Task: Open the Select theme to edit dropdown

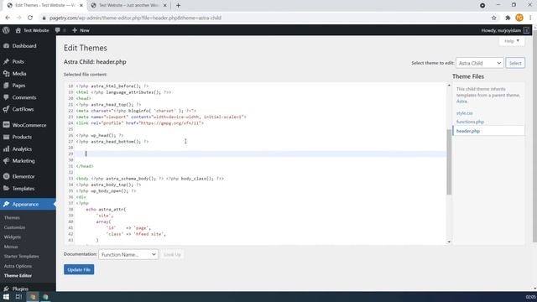Action: click(x=479, y=63)
